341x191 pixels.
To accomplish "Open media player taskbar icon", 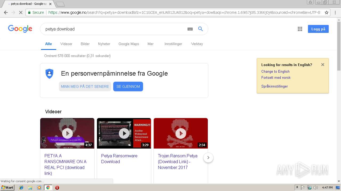I will (x=39, y=188).
